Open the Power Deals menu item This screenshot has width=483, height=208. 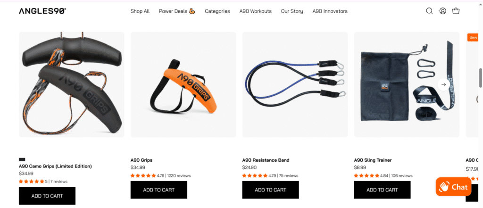[x=177, y=11]
